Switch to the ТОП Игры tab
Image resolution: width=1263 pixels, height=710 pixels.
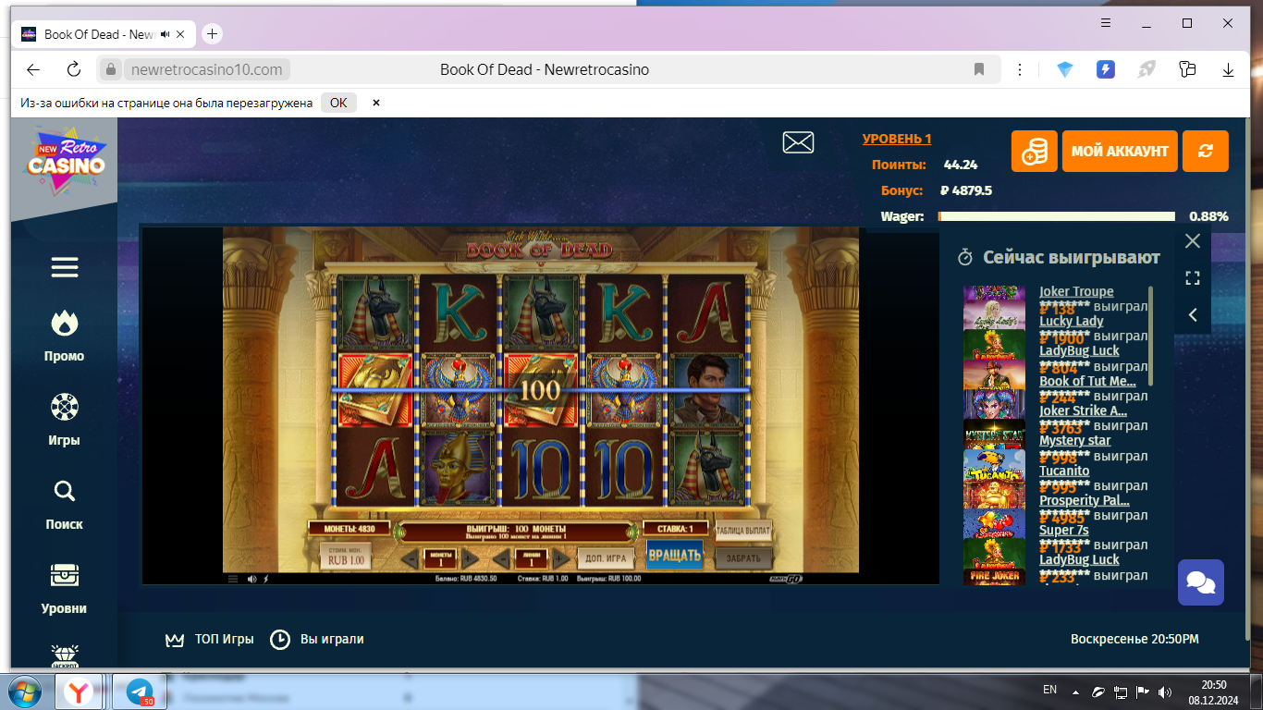[209, 639]
